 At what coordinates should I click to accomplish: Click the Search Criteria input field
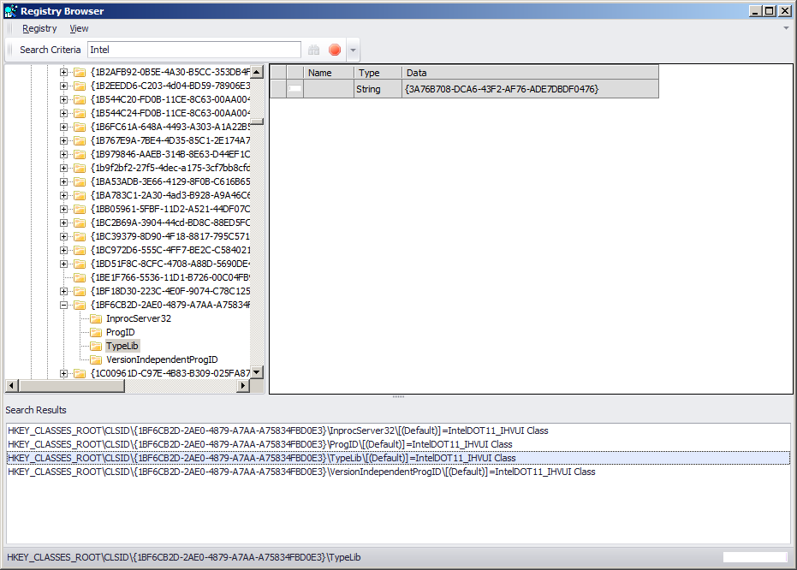194,50
